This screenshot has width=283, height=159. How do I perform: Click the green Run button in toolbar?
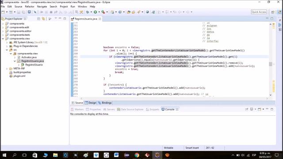96,12
